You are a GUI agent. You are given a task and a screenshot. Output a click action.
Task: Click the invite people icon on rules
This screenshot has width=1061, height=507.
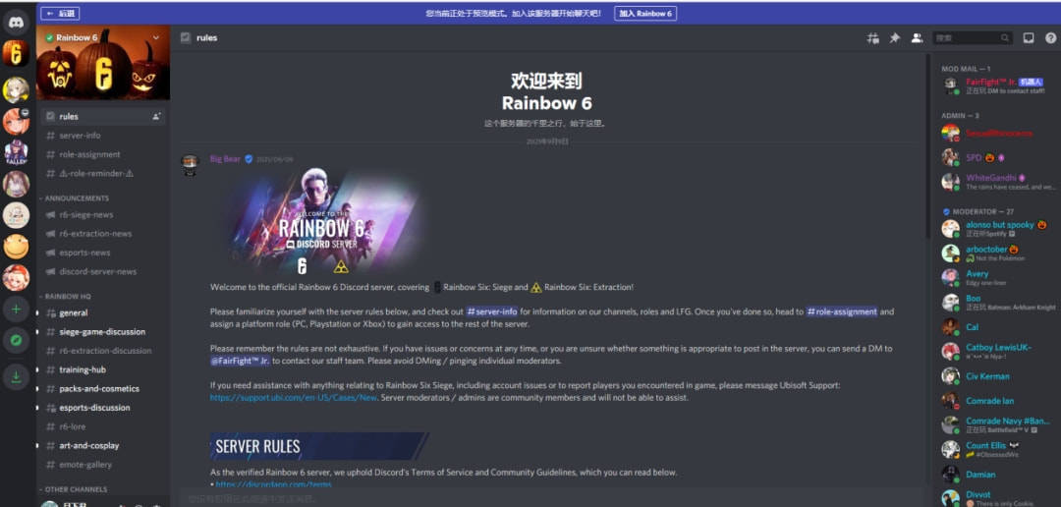156,116
